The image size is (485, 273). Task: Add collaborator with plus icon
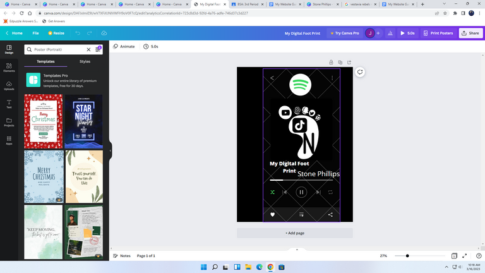tap(378, 33)
